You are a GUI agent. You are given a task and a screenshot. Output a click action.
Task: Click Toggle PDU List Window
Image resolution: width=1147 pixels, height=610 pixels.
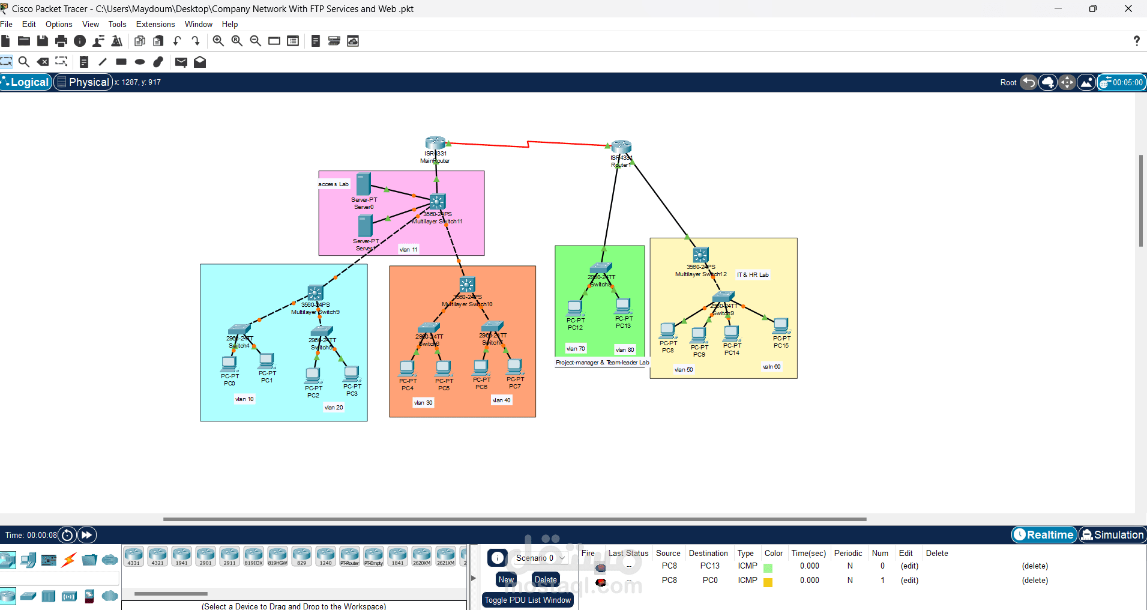527,600
